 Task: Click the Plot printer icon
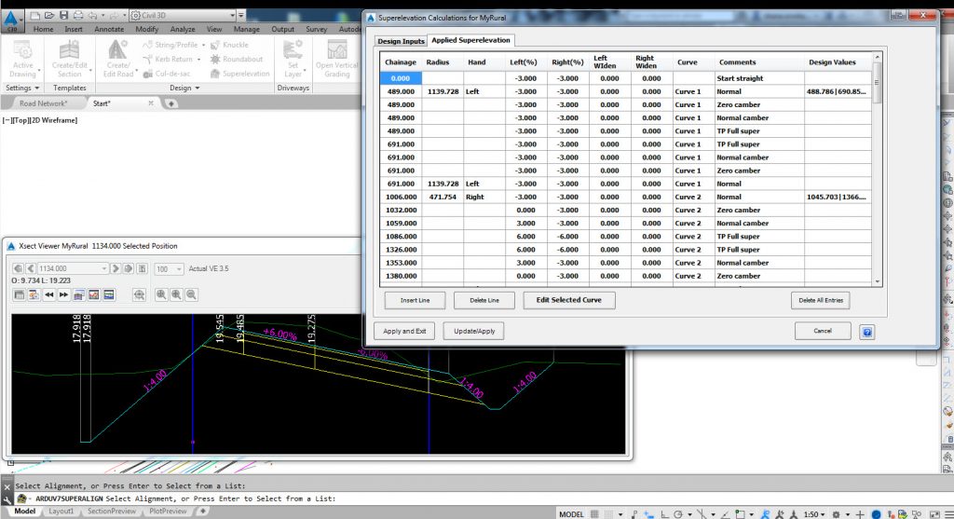point(78,15)
